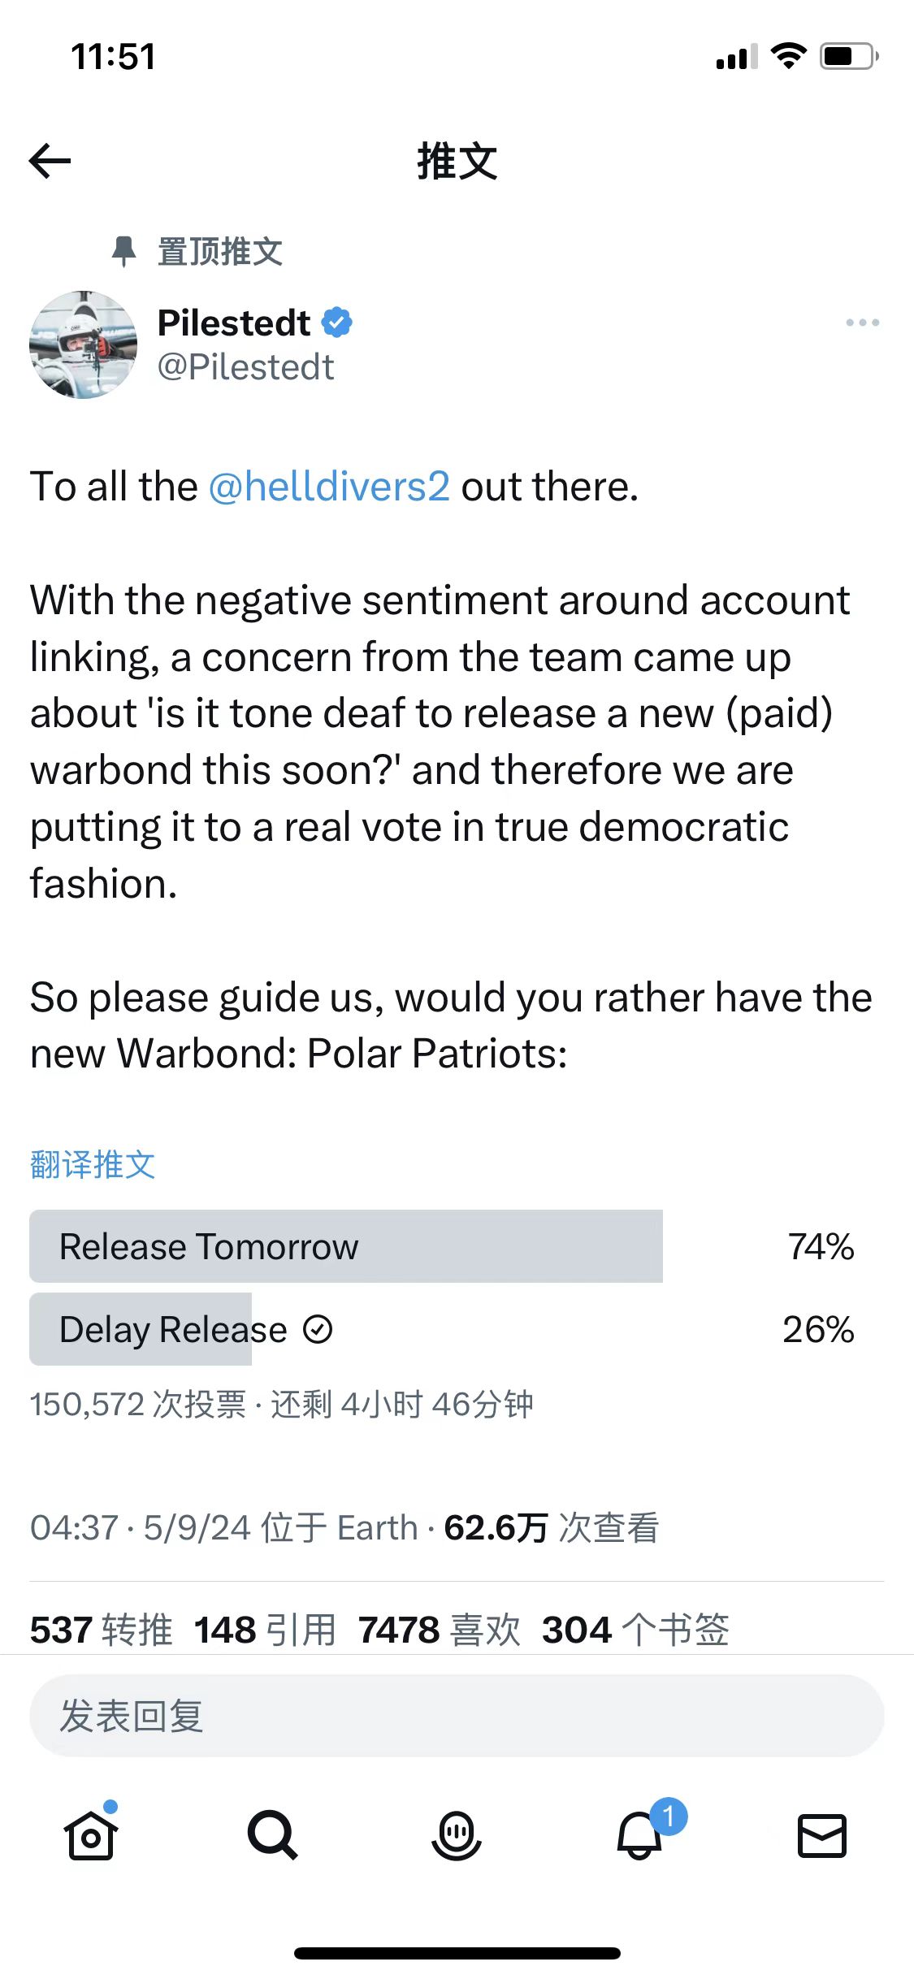The image size is (914, 1979).
Task: View the 7478 喜欢 likes list
Action: click(x=440, y=1630)
